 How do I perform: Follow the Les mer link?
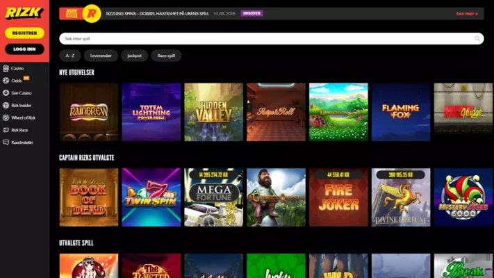click(467, 14)
